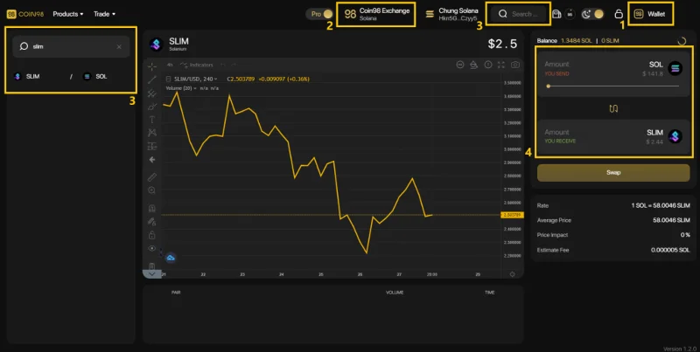Click the unlock padlock icon in header

tap(619, 14)
